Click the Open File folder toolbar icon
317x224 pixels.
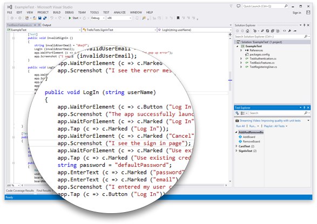tap(35, 18)
